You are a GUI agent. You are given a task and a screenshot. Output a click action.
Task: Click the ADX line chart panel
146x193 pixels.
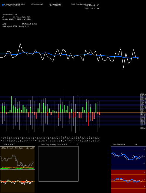click(18, 158)
